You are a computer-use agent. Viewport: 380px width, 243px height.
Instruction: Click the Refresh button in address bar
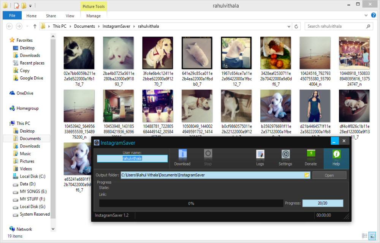[x=296, y=26]
